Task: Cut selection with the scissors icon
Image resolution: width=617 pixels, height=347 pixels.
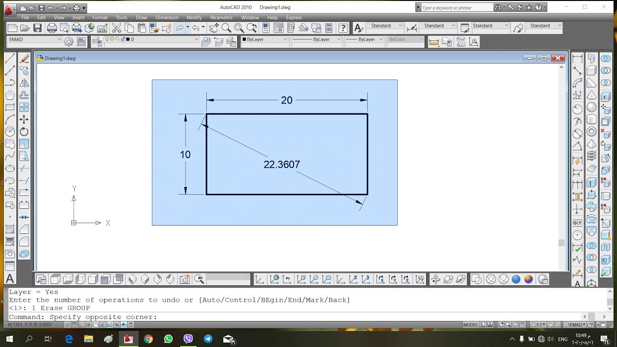Action: click(x=116, y=28)
